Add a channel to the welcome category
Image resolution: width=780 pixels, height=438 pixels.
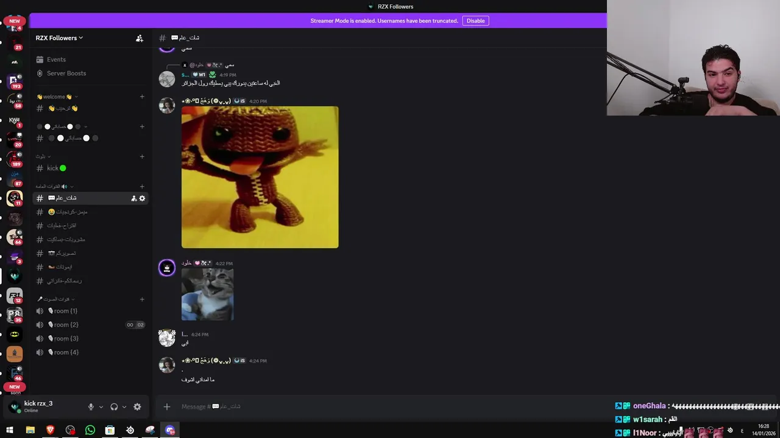[x=142, y=97]
